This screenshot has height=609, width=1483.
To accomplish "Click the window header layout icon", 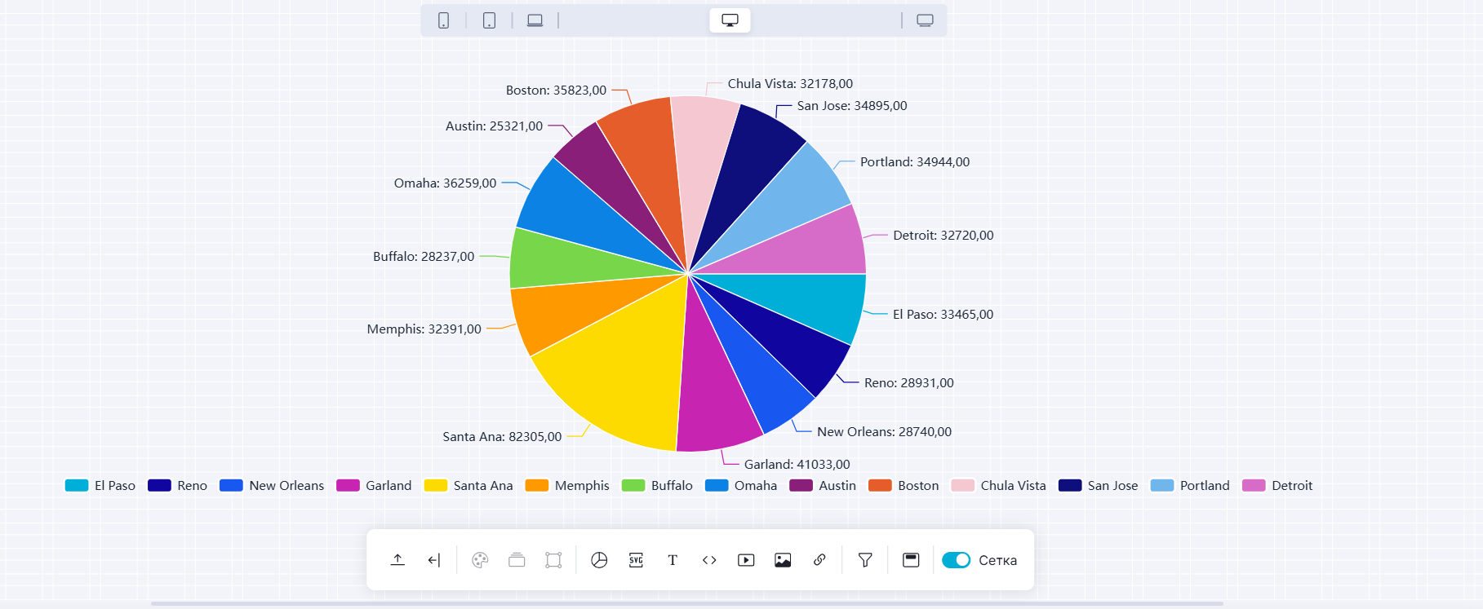I will [911, 560].
